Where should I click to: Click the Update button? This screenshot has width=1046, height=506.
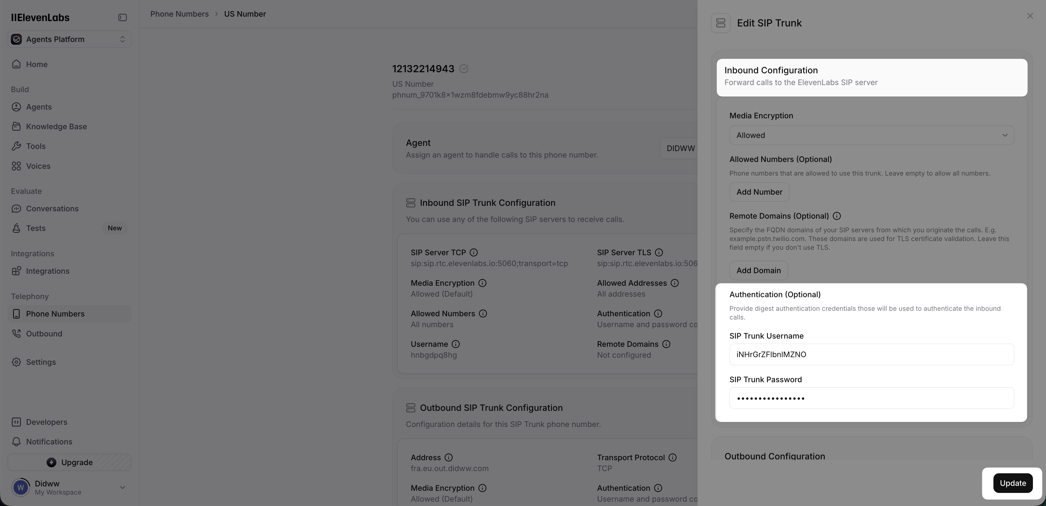pos(1012,483)
